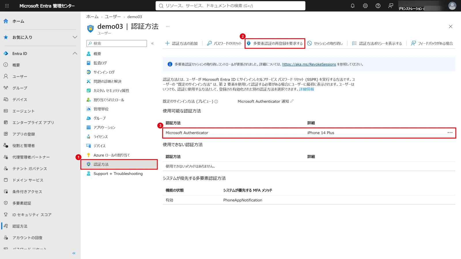Open ellipsis next to demo03 title

point(168,26)
